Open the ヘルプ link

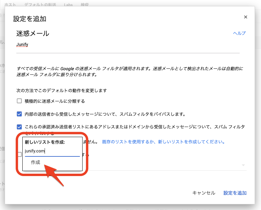[x=239, y=33]
